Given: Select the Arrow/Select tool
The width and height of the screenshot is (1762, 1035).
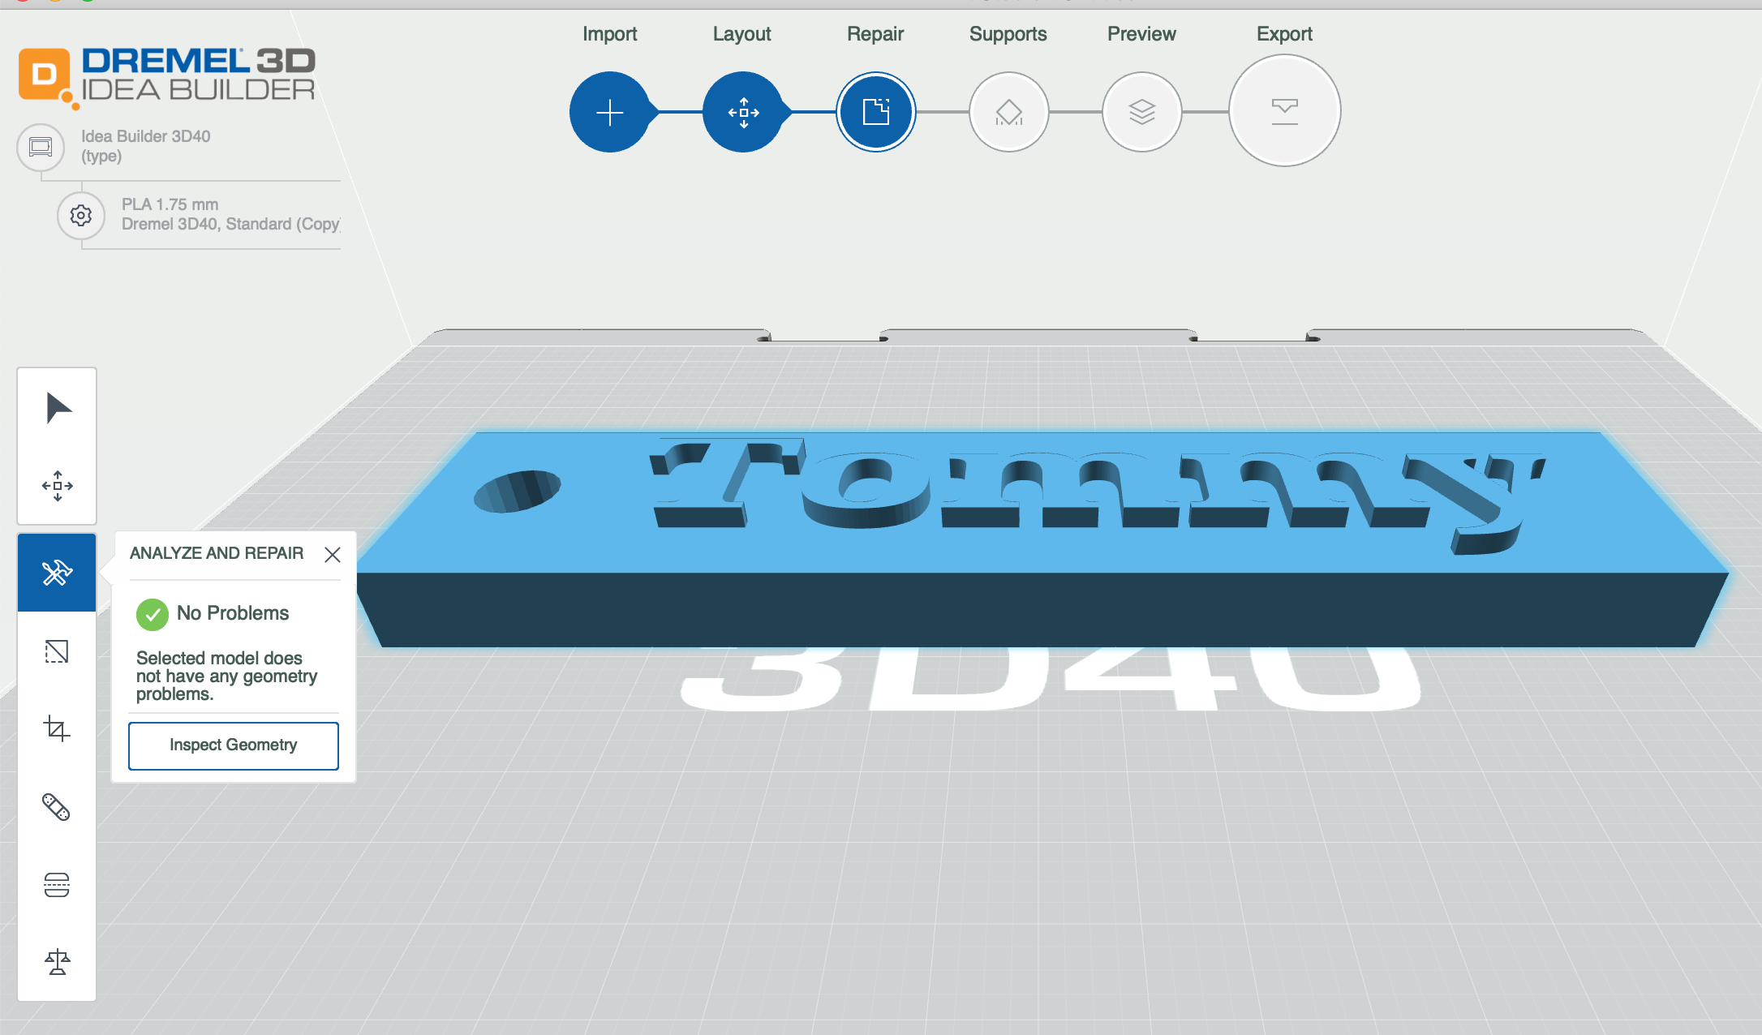Looking at the screenshot, I should click(58, 406).
